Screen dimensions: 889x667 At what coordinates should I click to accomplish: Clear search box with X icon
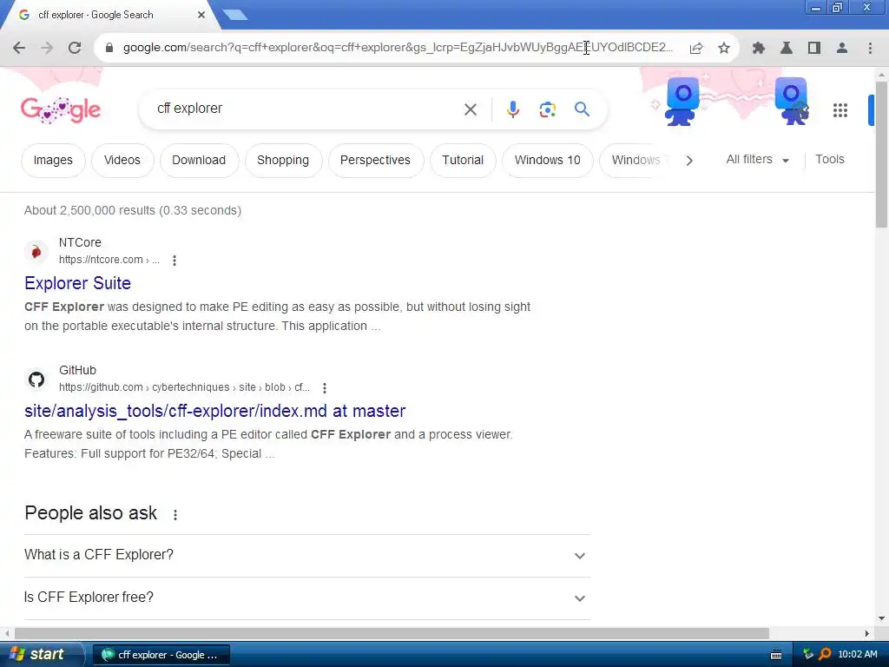coord(470,109)
